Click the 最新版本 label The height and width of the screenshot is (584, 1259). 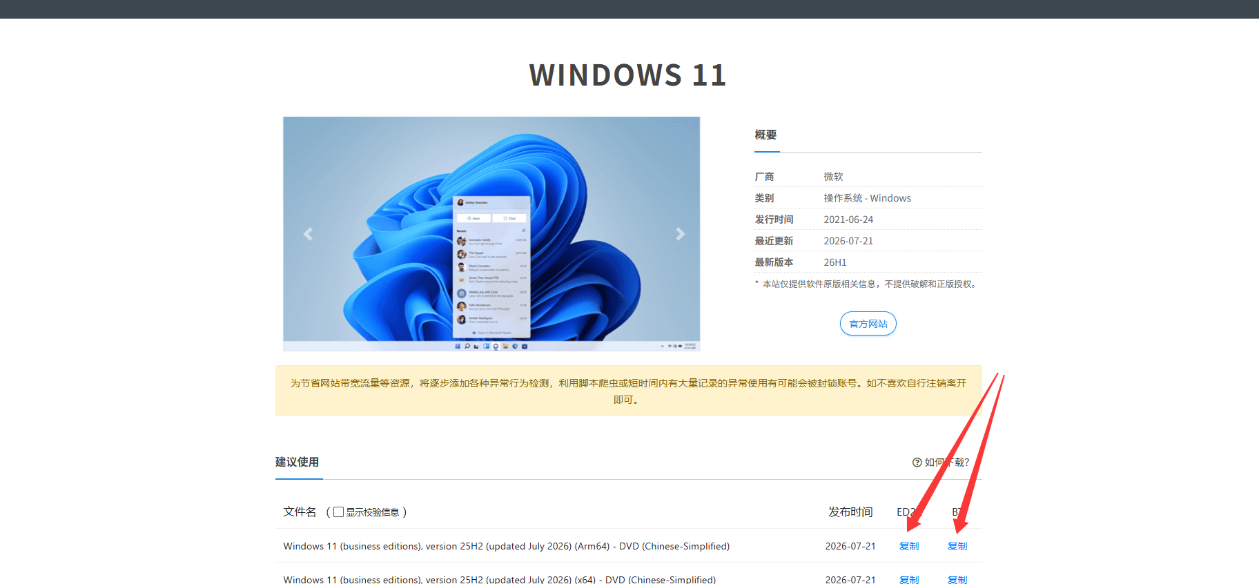pyautogui.click(x=774, y=262)
